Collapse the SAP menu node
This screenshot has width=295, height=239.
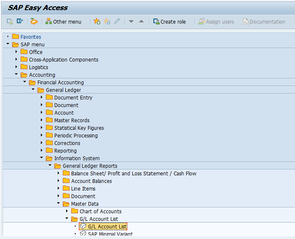point(8,44)
